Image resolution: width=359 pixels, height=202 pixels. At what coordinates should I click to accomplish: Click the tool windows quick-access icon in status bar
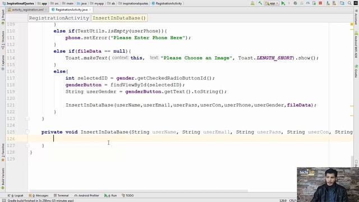pos(4,200)
